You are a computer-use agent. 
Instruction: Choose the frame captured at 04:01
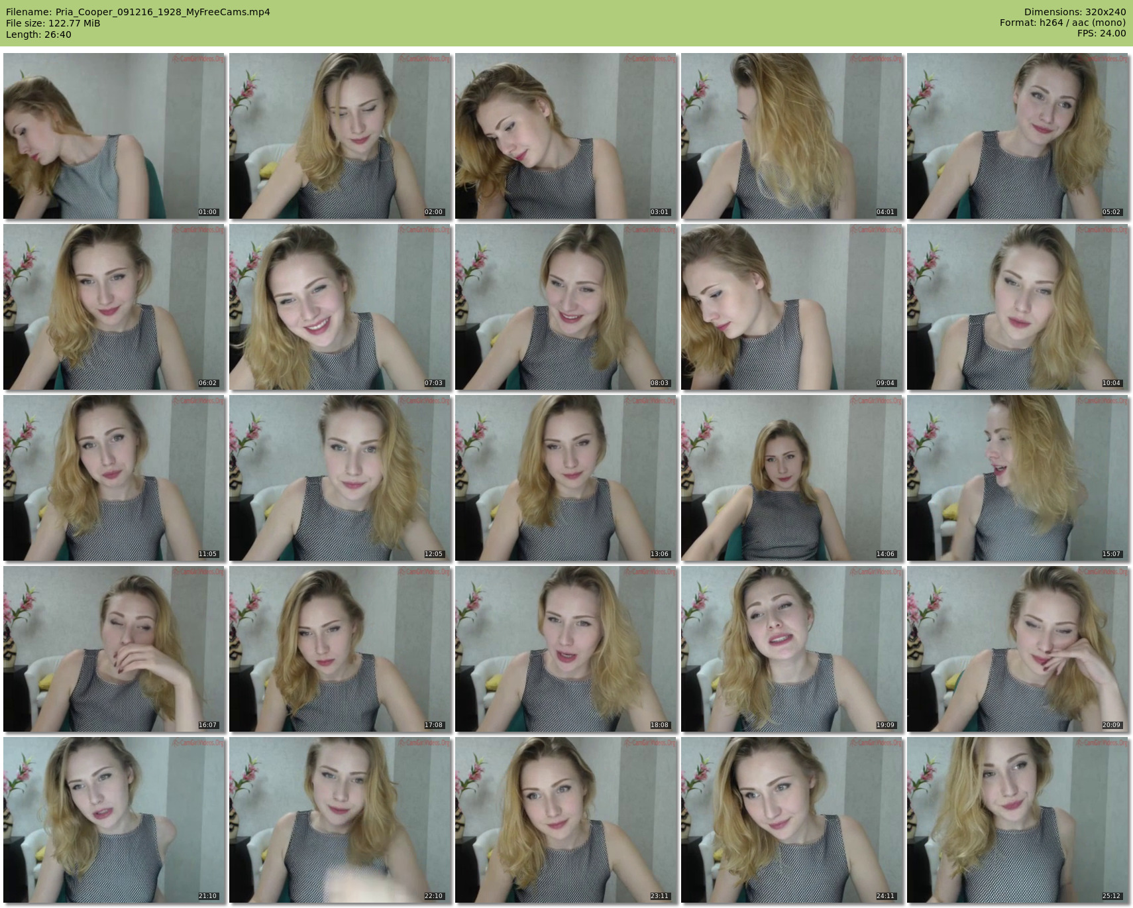(792, 136)
